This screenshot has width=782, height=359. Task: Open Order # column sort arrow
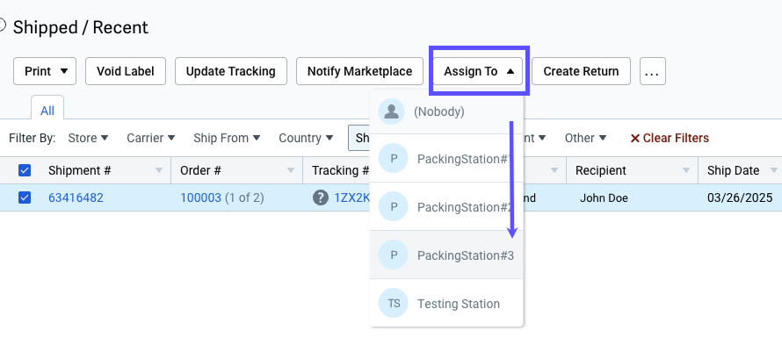pos(291,171)
